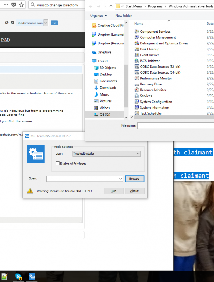The width and height of the screenshot is (214, 282).
Task: Open Component Services icon in file list
Action: (x=137, y=32)
